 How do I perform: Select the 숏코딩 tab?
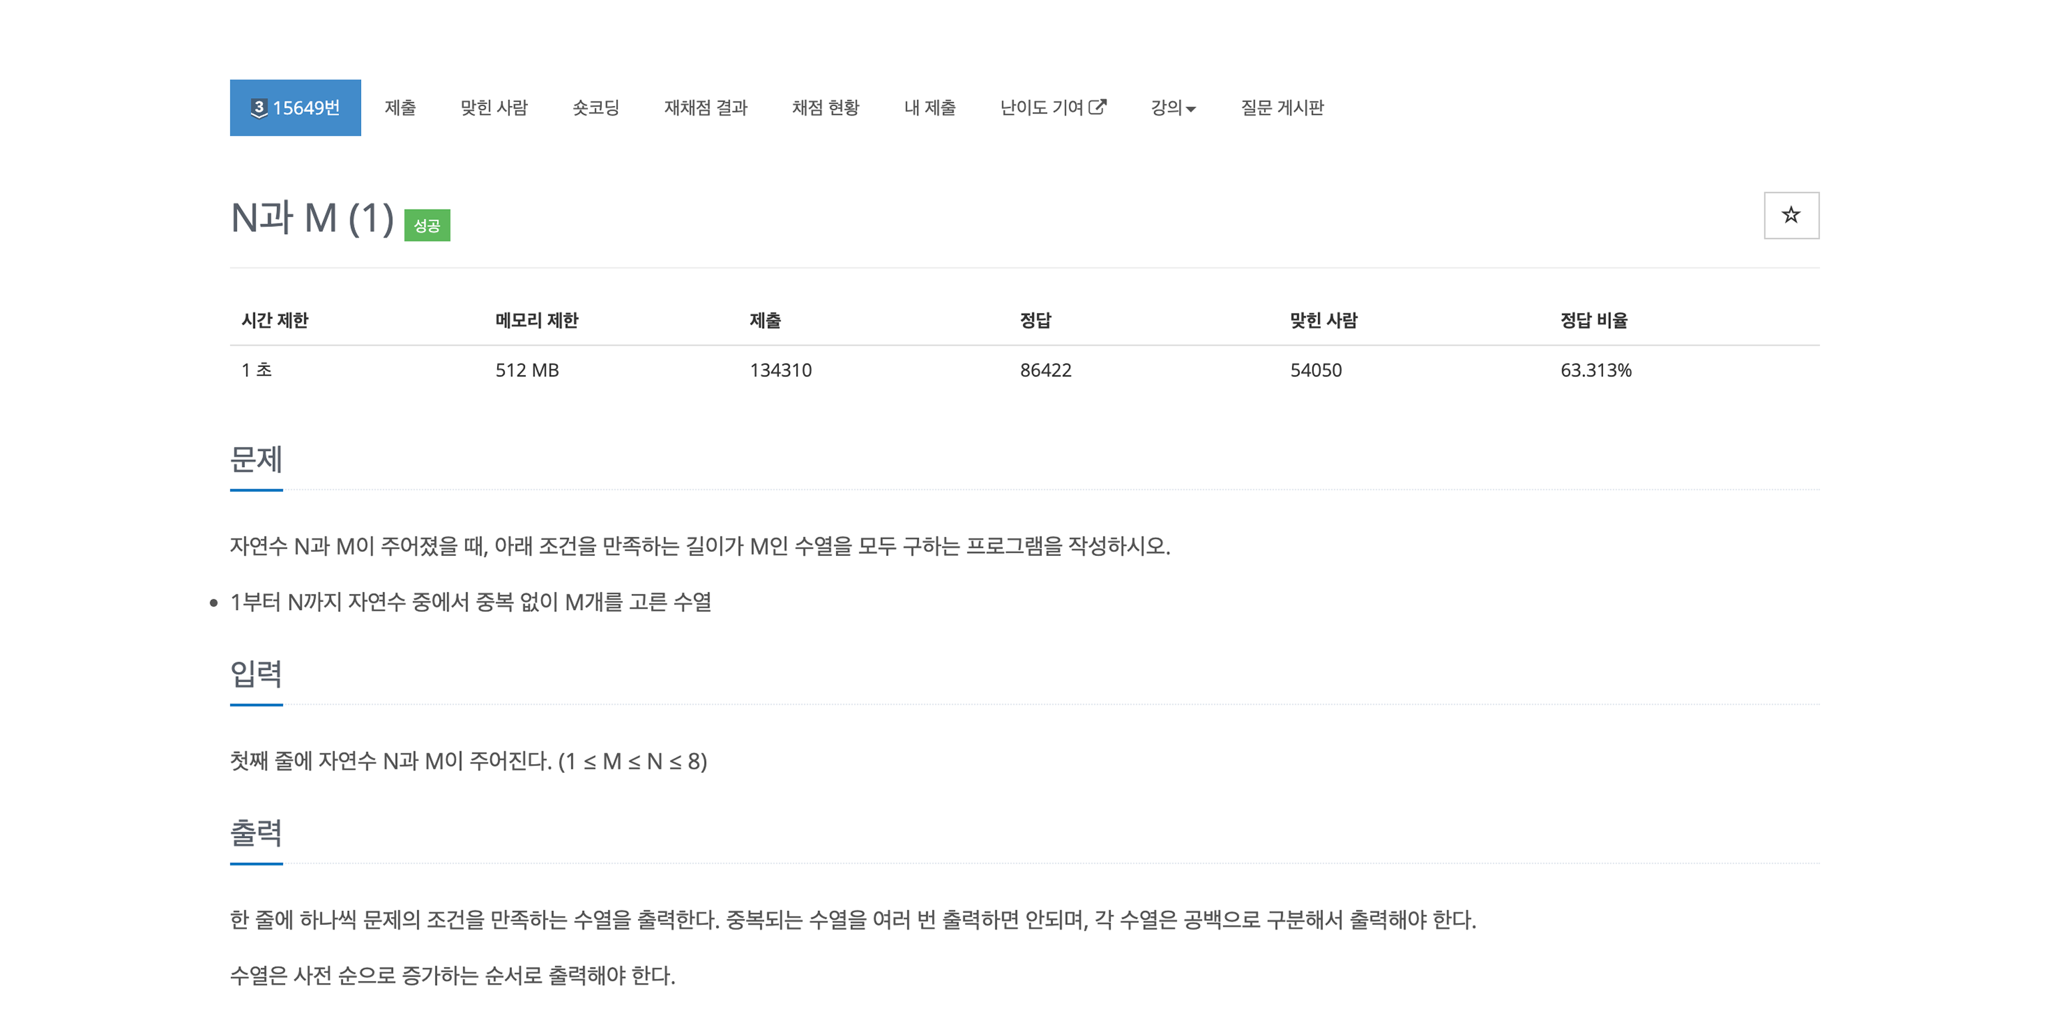596,108
